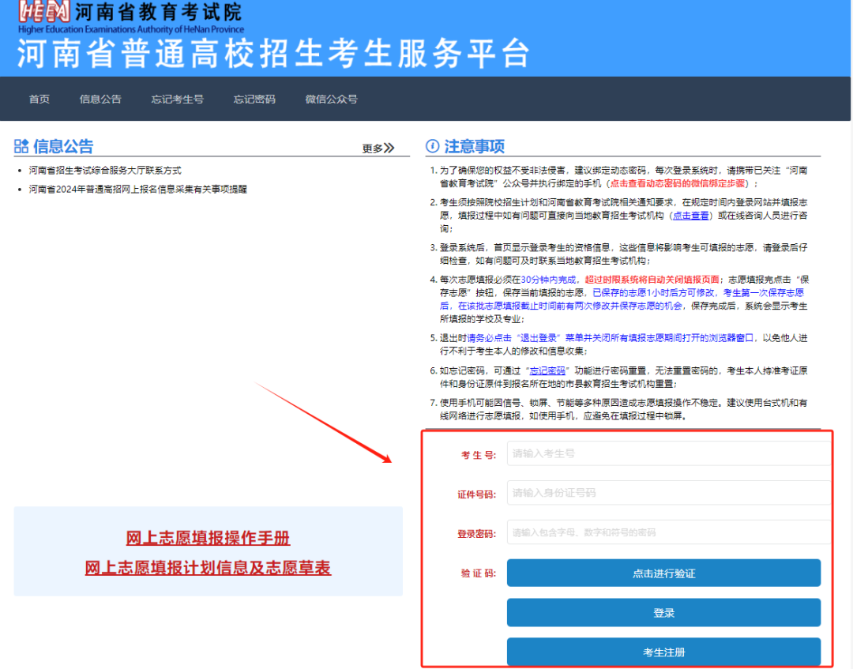Open the 忘记考生号 navigation item
Image resolution: width=853 pixels, height=669 pixels.
[177, 99]
